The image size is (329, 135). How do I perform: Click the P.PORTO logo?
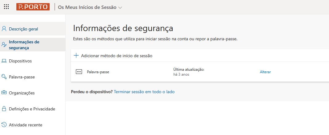point(33,7)
